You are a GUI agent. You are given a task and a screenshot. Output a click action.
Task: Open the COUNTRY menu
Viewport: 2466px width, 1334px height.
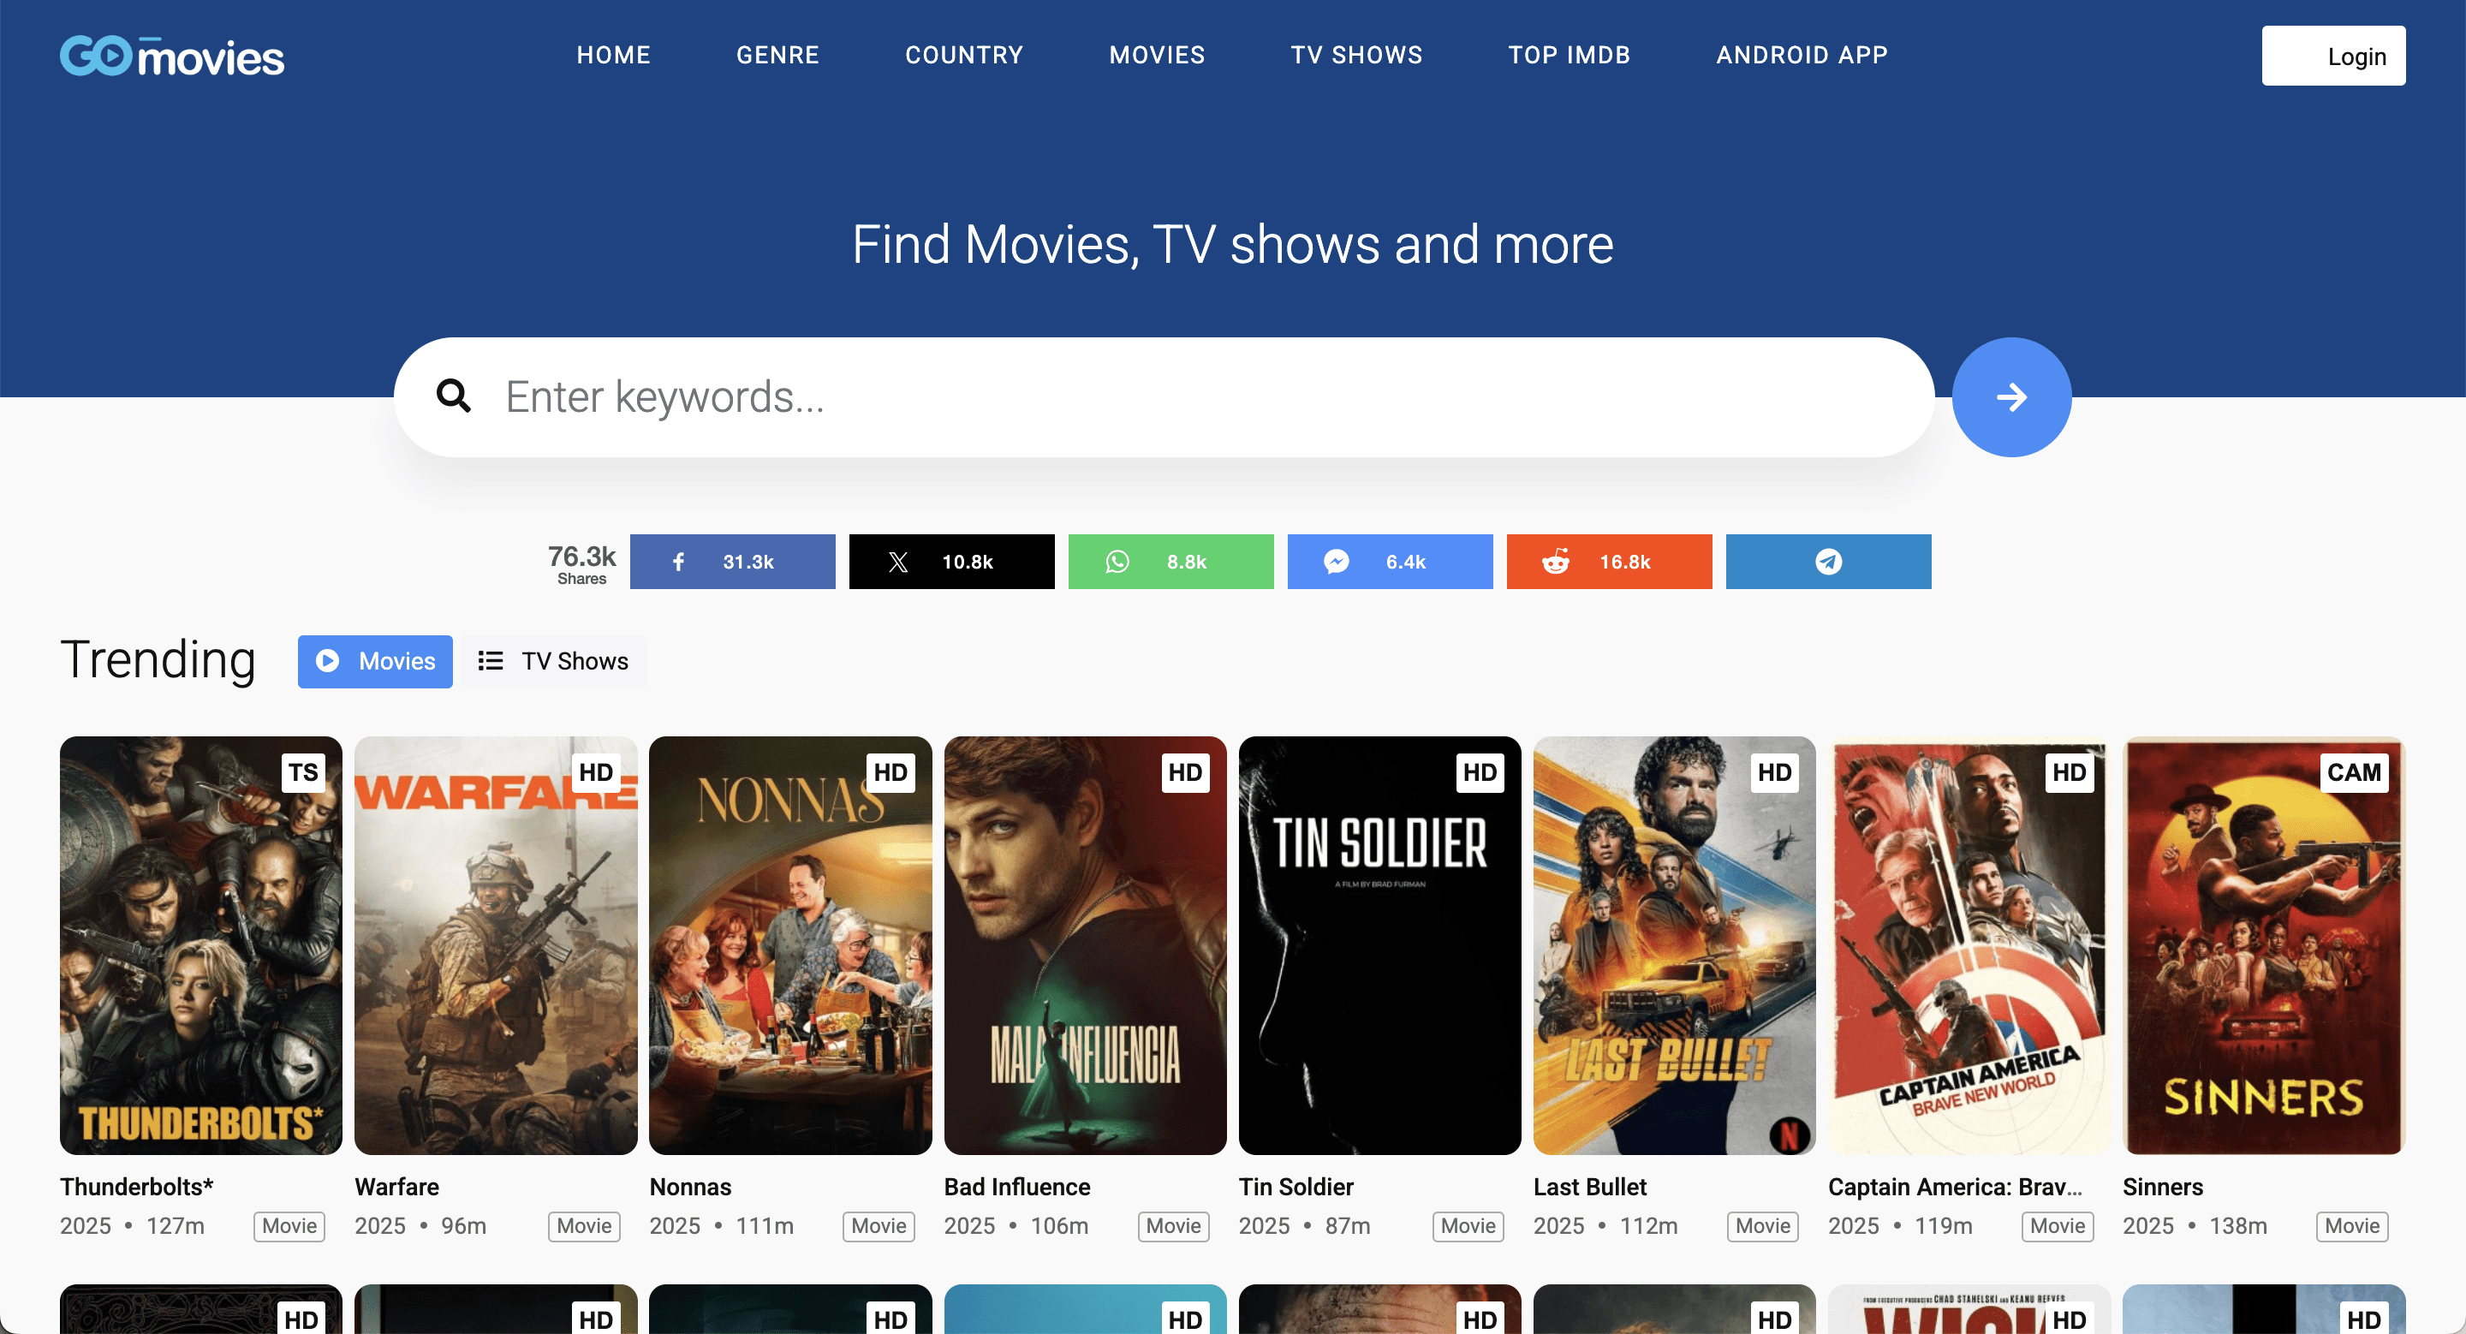click(x=964, y=56)
